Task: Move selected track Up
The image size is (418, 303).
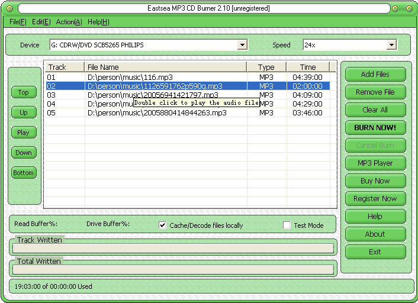Action: (x=23, y=112)
